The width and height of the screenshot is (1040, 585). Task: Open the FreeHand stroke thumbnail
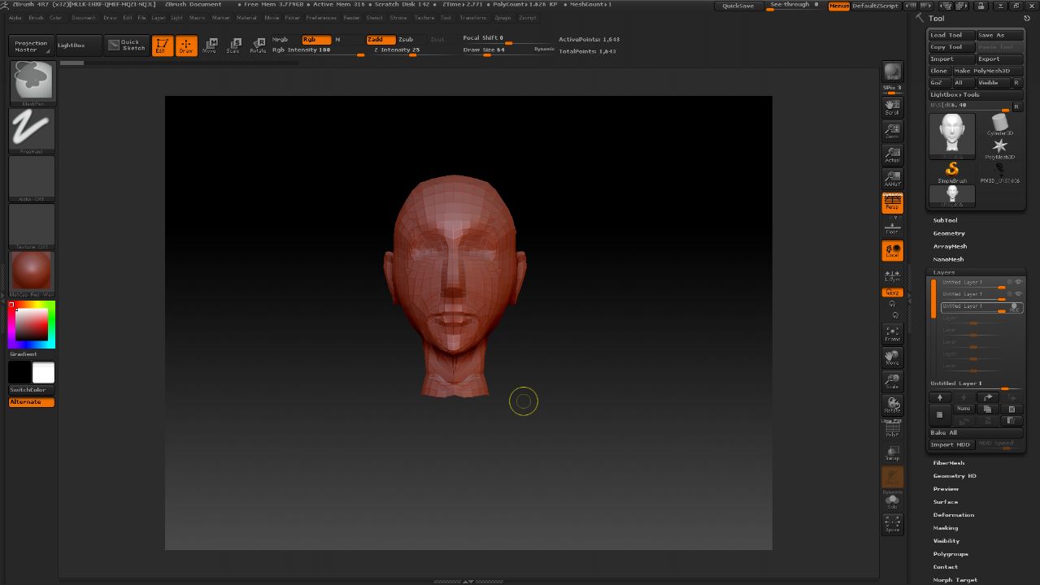32,130
